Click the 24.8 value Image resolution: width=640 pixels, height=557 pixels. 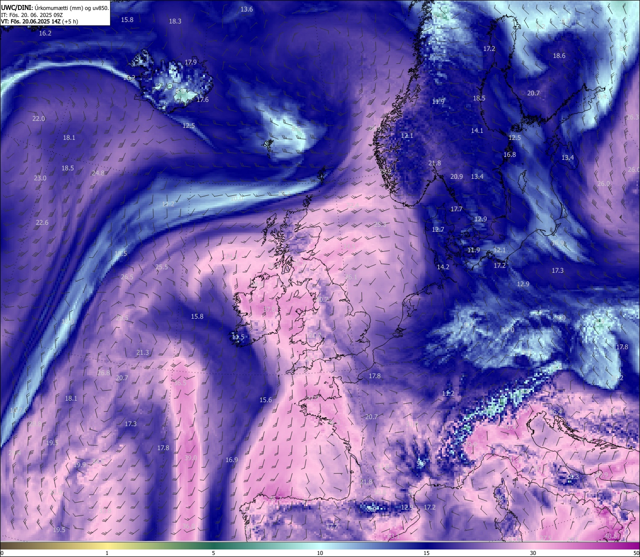click(x=98, y=173)
